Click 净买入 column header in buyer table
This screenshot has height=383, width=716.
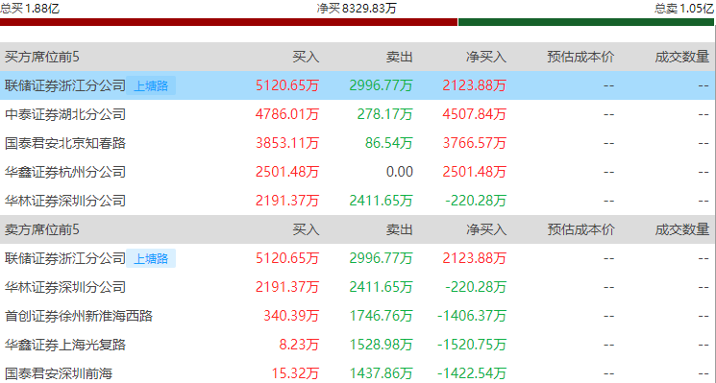486,57
